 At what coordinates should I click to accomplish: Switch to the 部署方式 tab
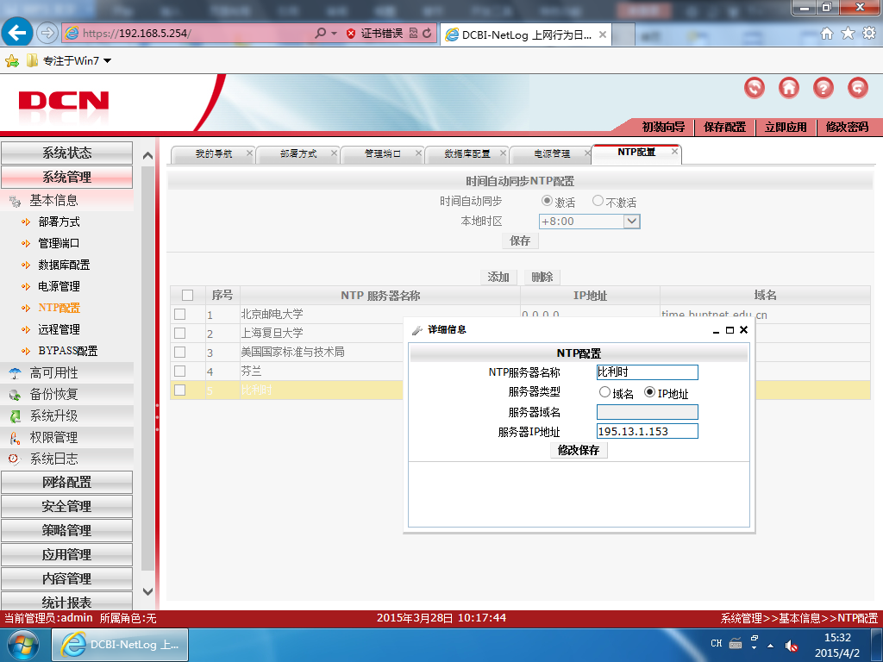coord(297,153)
